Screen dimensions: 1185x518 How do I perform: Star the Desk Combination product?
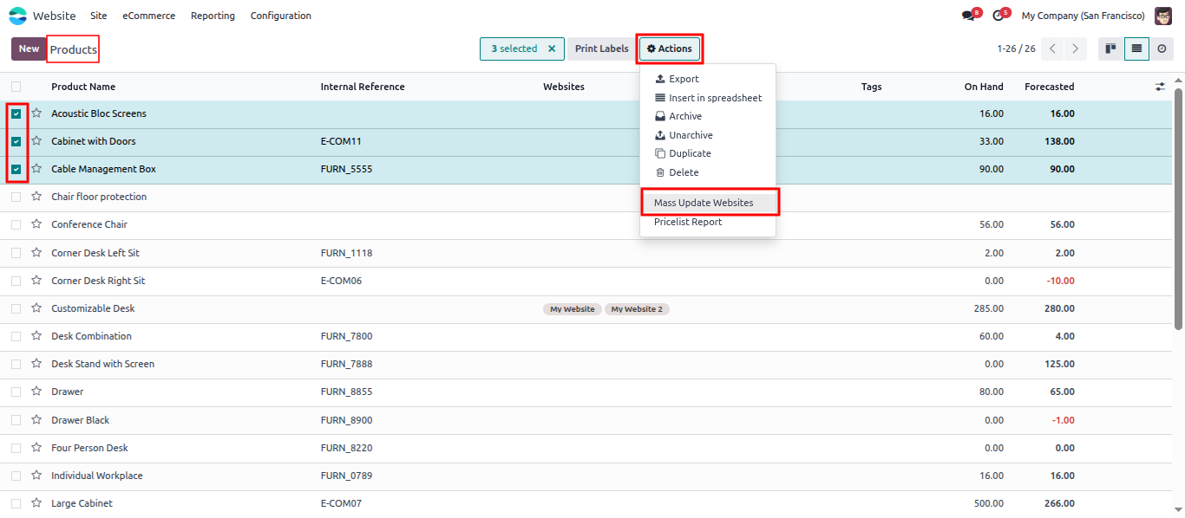36,336
